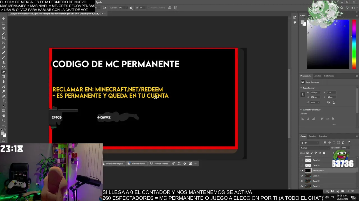Switch to the Bibliotecas tab
This screenshot has width=359, height=201.
(x=329, y=76)
